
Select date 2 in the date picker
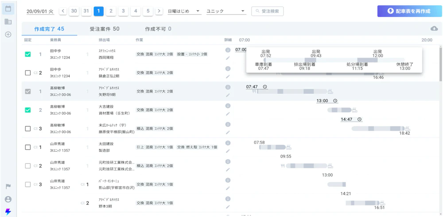point(111,11)
